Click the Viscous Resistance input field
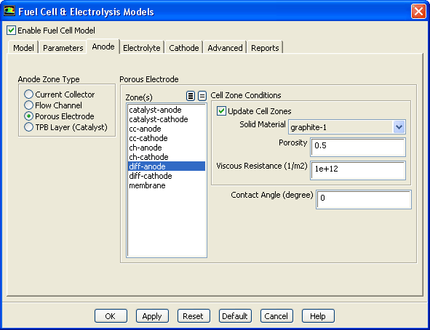The height and width of the screenshot is (330, 430). tap(358, 170)
